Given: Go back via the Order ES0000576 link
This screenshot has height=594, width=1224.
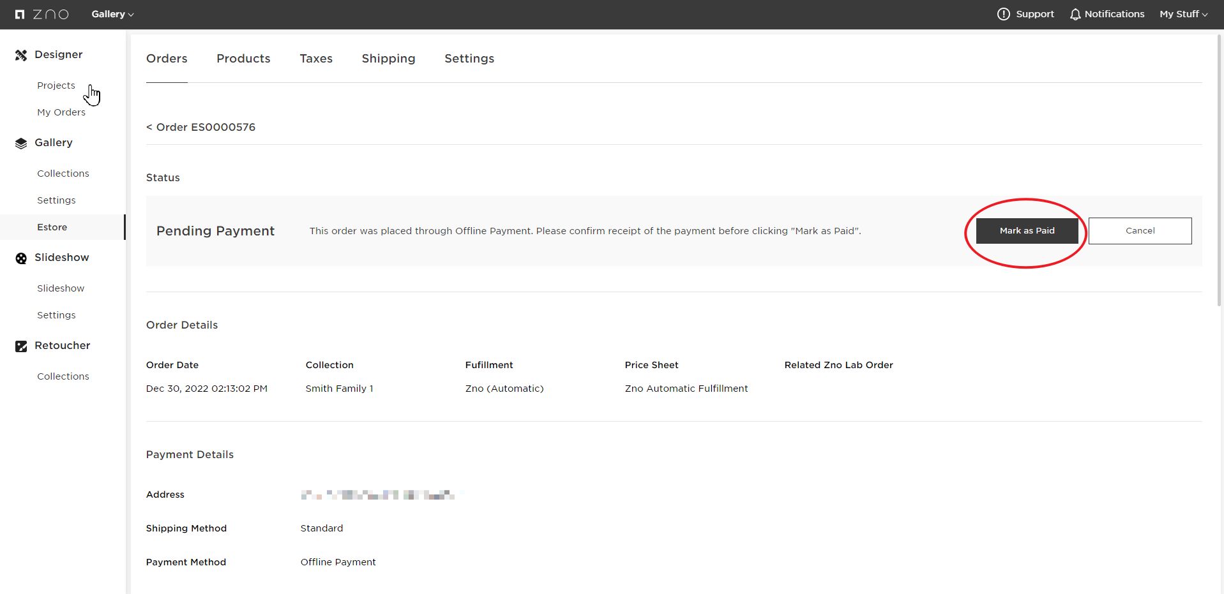Looking at the screenshot, I should point(200,127).
